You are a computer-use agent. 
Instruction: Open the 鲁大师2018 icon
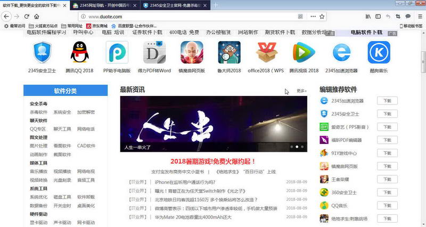229,53
